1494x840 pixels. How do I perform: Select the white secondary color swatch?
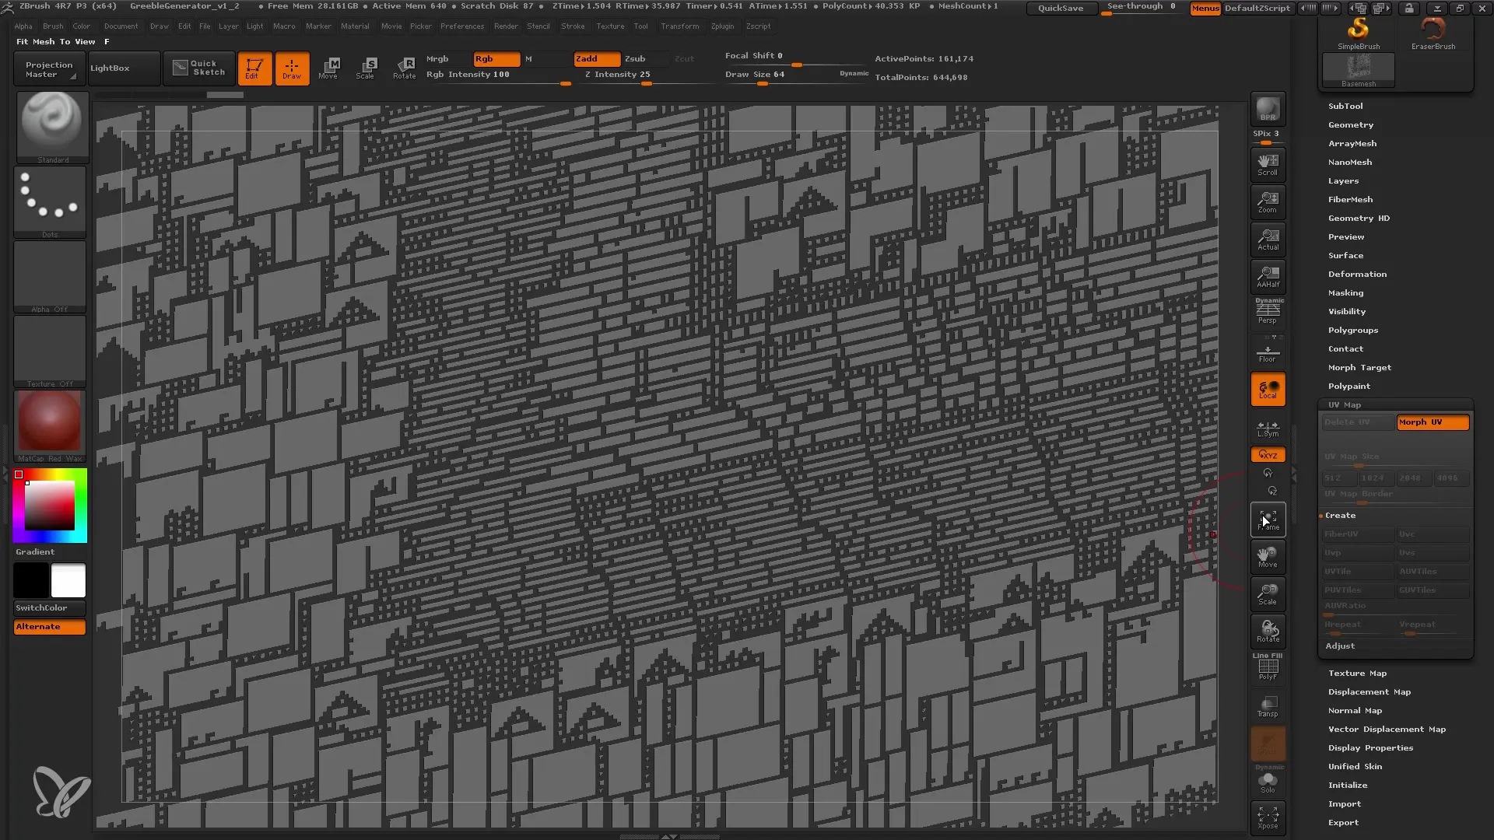pyautogui.click(x=68, y=581)
